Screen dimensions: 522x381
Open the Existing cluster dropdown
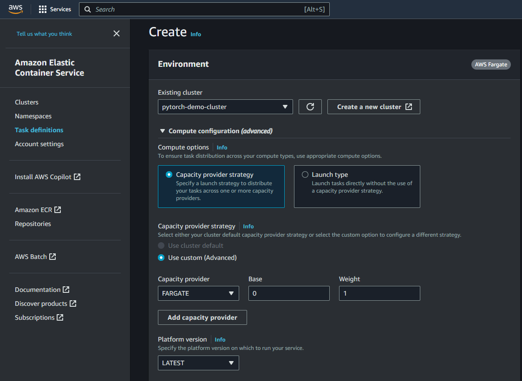pyautogui.click(x=225, y=107)
